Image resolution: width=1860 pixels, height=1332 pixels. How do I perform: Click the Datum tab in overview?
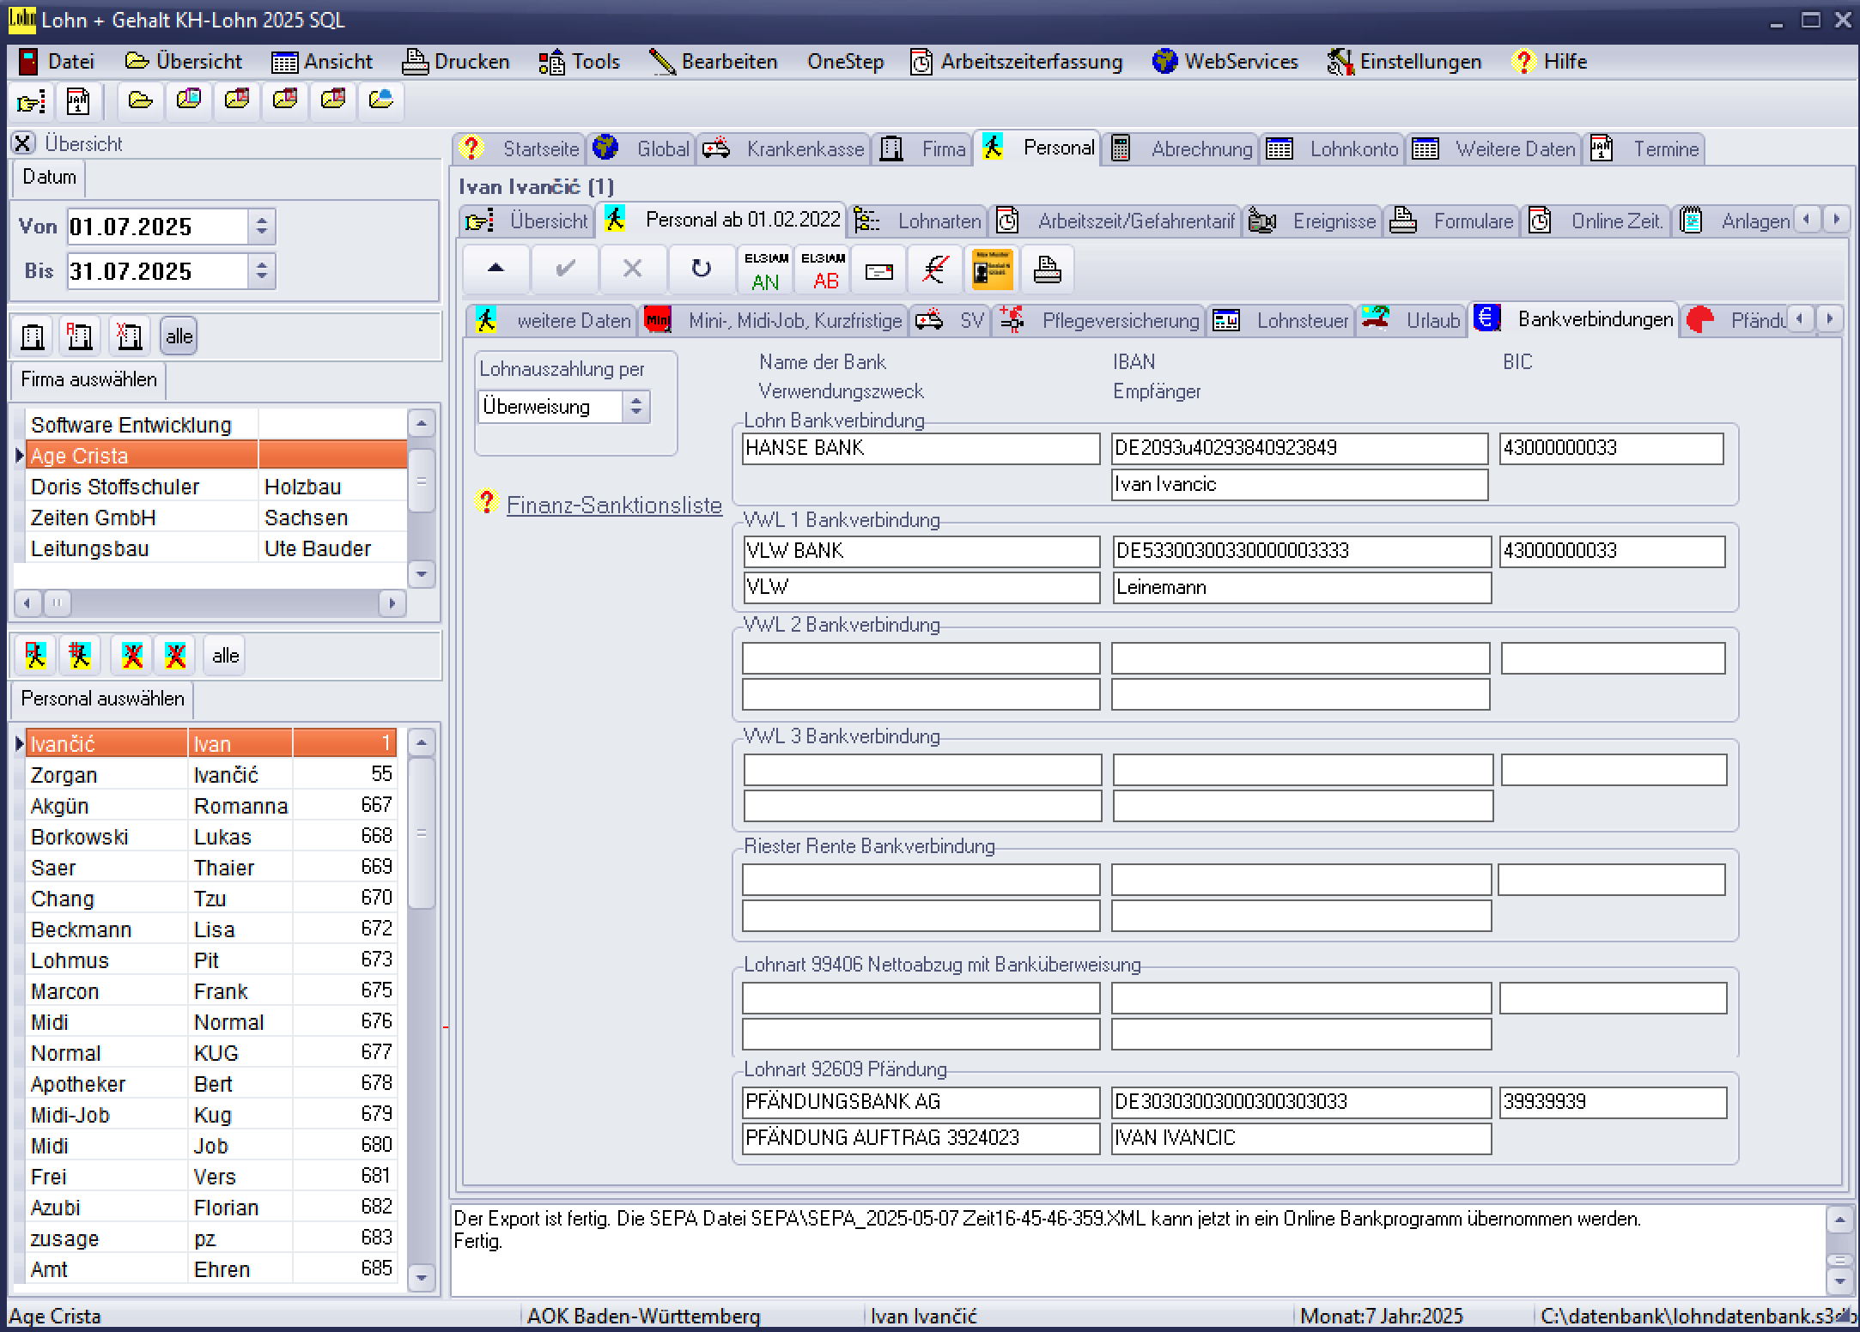pyautogui.click(x=49, y=177)
